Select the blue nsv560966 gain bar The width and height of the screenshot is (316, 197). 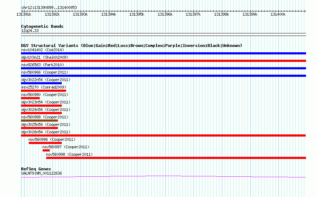tap(163, 76)
